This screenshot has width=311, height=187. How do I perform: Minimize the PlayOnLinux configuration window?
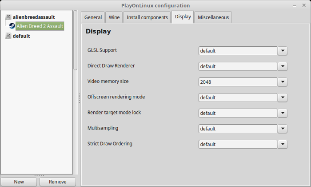coord(295,6)
